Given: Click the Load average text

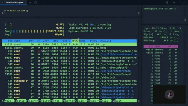Looking at the screenshot, I should tap(90, 28).
